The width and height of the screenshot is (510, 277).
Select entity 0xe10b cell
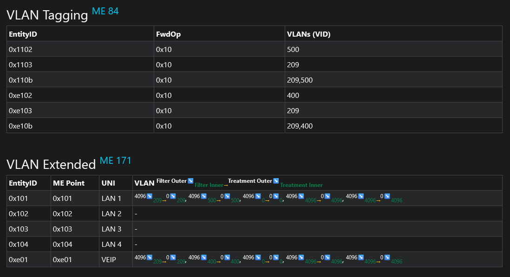pyautogui.click(x=80, y=125)
